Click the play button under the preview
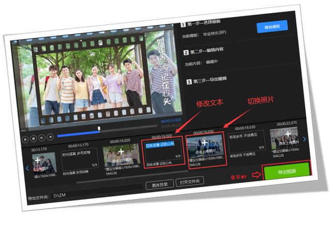Screen dimensions: 331x226 pos(25,139)
